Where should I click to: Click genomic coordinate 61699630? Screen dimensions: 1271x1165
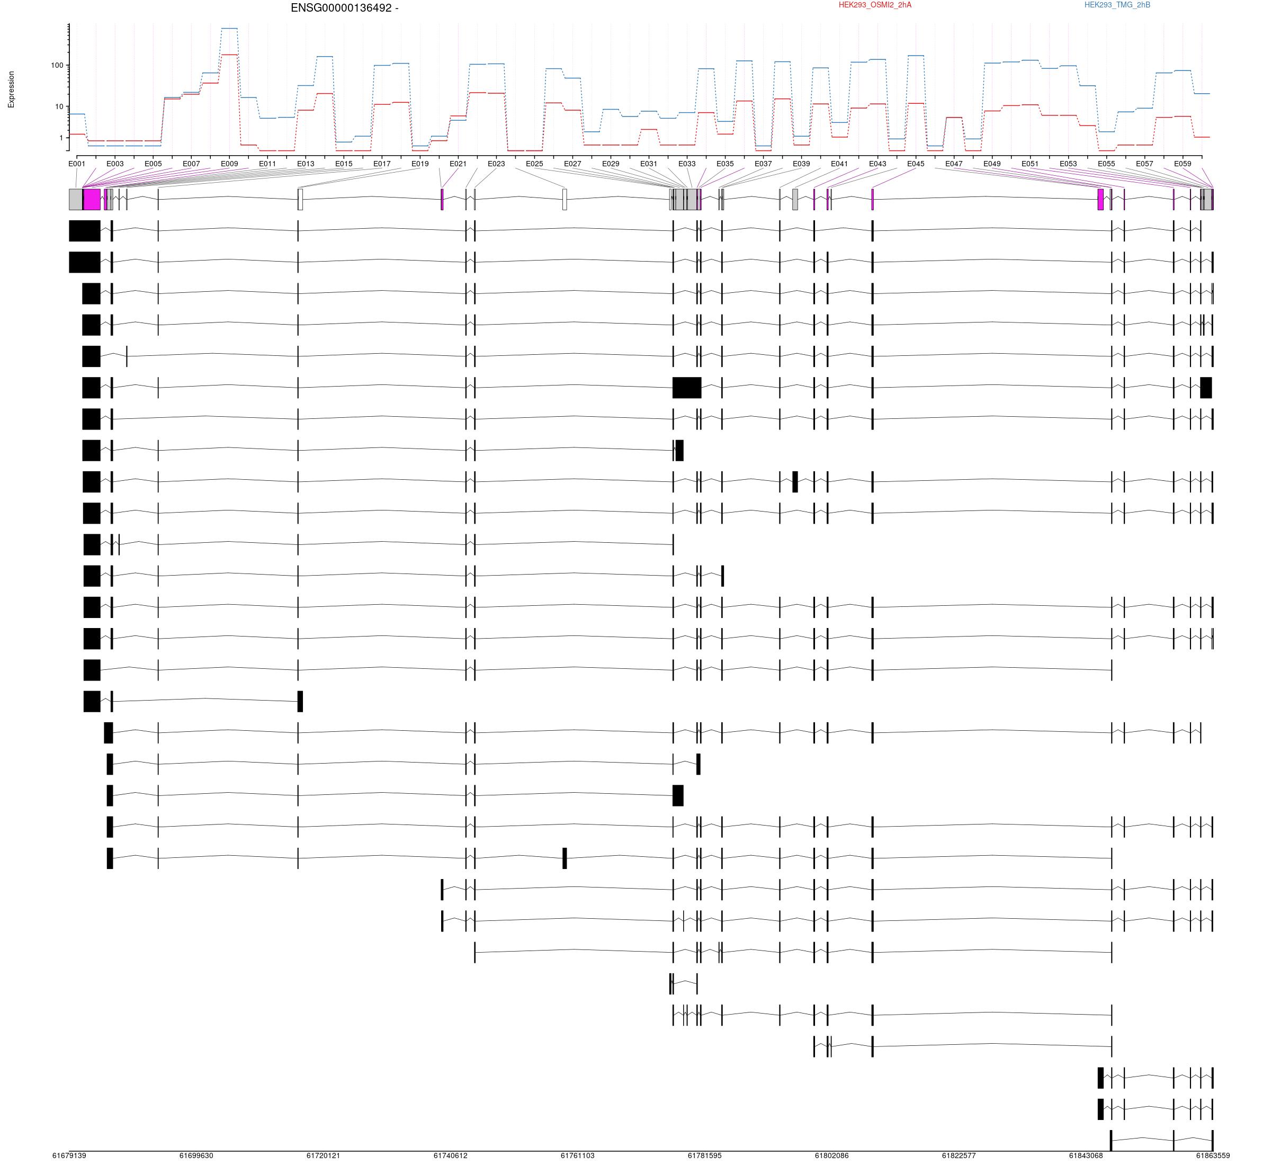(196, 1155)
